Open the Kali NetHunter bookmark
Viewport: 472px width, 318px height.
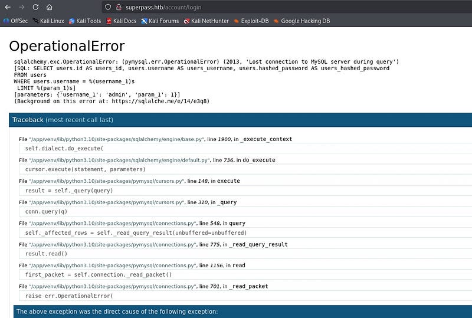point(205,21)
